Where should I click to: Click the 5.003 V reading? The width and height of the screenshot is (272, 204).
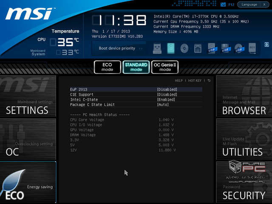click(x=166, y=145)
